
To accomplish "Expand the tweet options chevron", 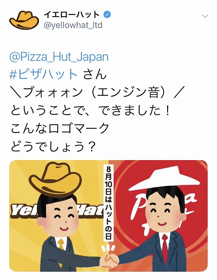I will pyautogui.click(x=205, y=16).
